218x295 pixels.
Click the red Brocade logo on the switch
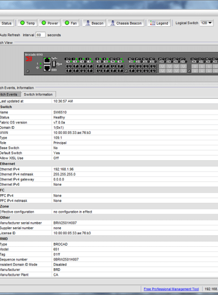click(29, 59)
